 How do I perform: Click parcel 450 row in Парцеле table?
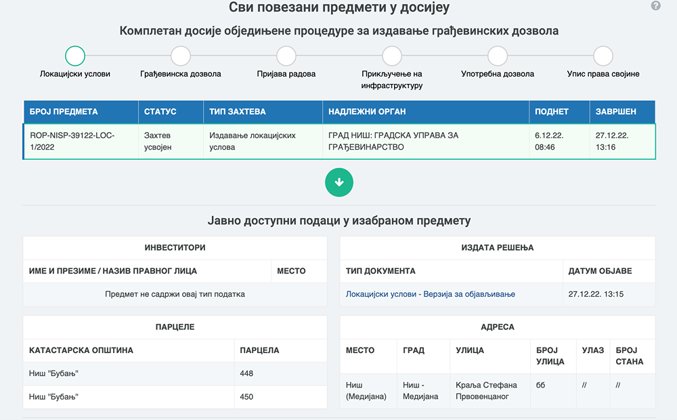point(175,396)
